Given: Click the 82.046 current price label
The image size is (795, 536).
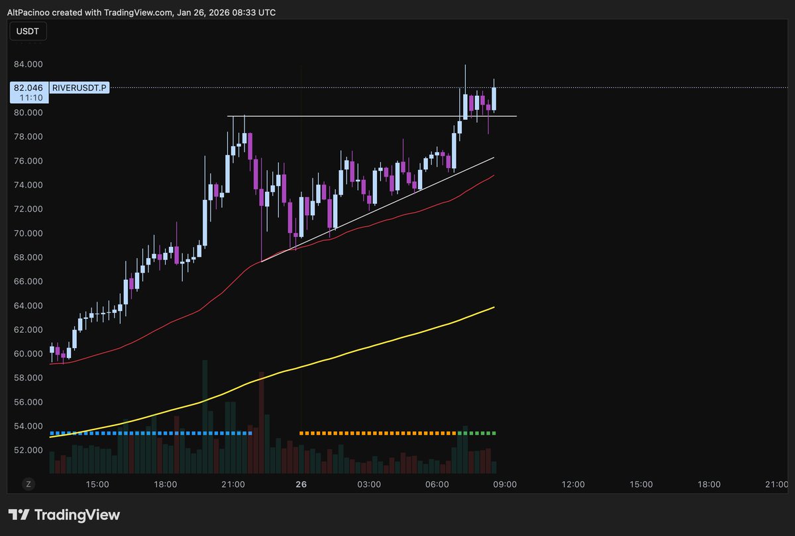Looking at the screenshot, I should click(x=28, y=87).
